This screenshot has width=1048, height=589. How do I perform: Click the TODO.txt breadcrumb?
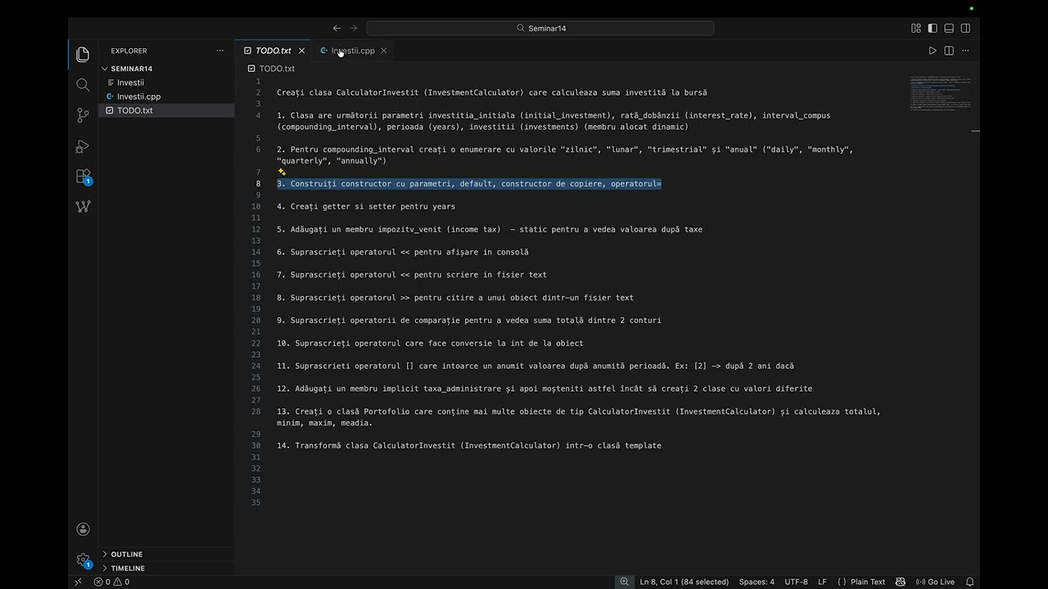277,69
